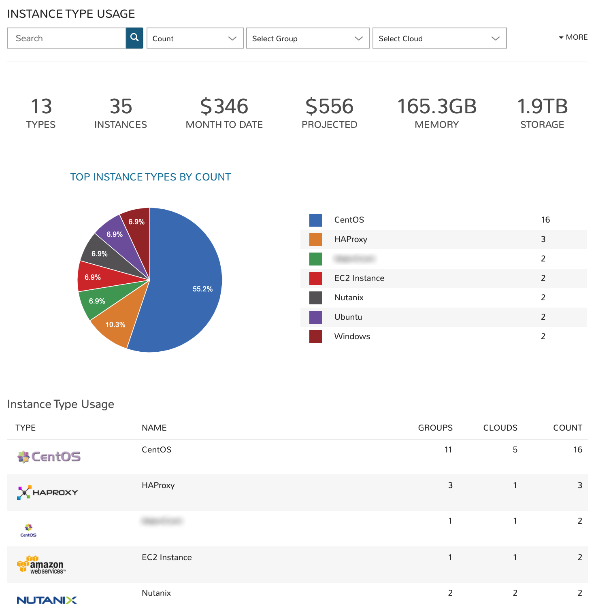Click into the Search input field
Screen dimensions: 596x616
67,38
